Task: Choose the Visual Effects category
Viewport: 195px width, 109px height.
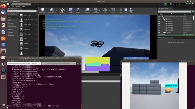Action: 12,26
